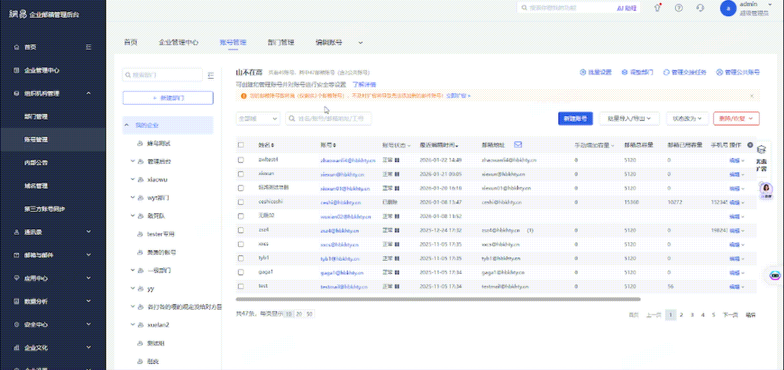Viewport: 784px width, 370px height.
Task: Click the batch settings icon link
Action: pos(595,72)
